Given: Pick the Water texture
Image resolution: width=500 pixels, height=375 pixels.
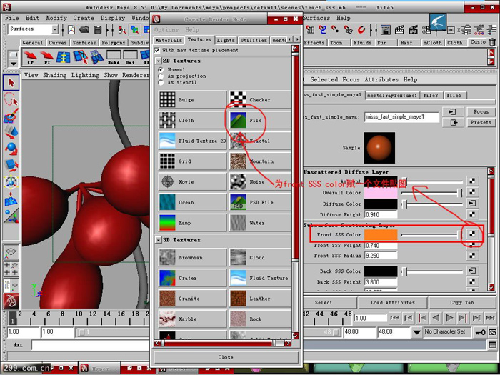Looking at the screenshot, I should 260,223.
